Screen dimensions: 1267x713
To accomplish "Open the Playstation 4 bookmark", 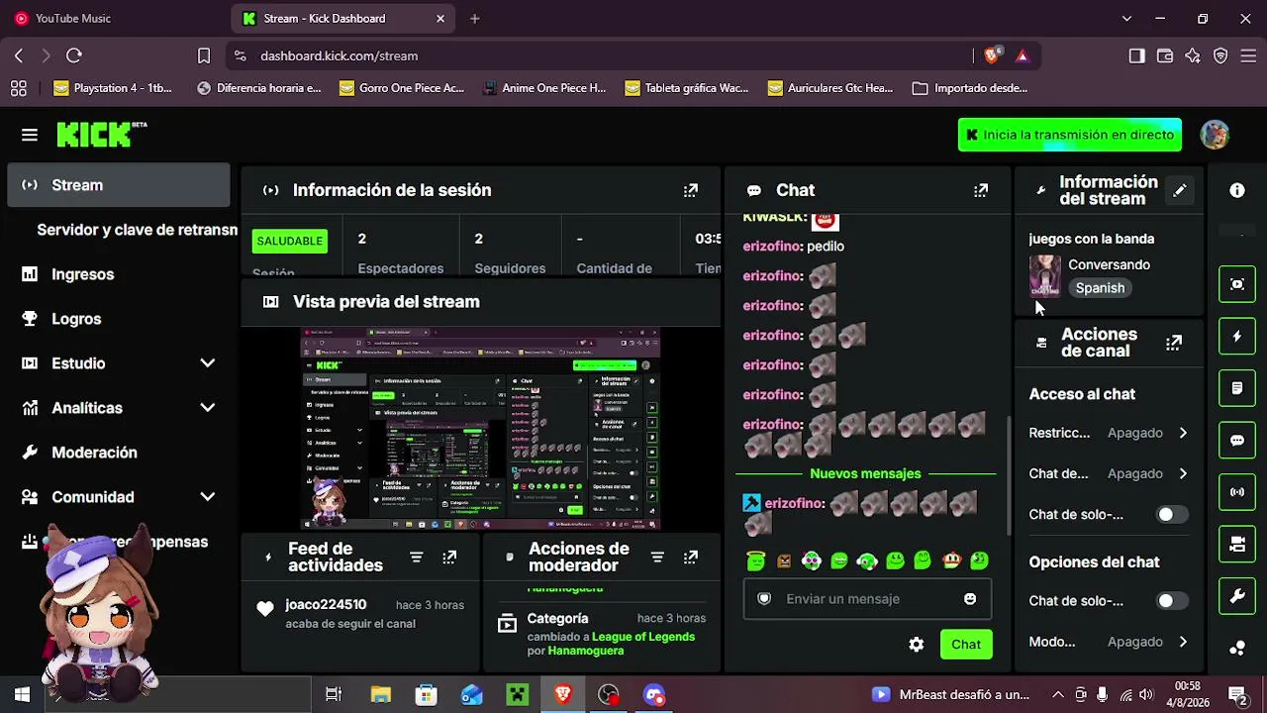I will point(113,88).
